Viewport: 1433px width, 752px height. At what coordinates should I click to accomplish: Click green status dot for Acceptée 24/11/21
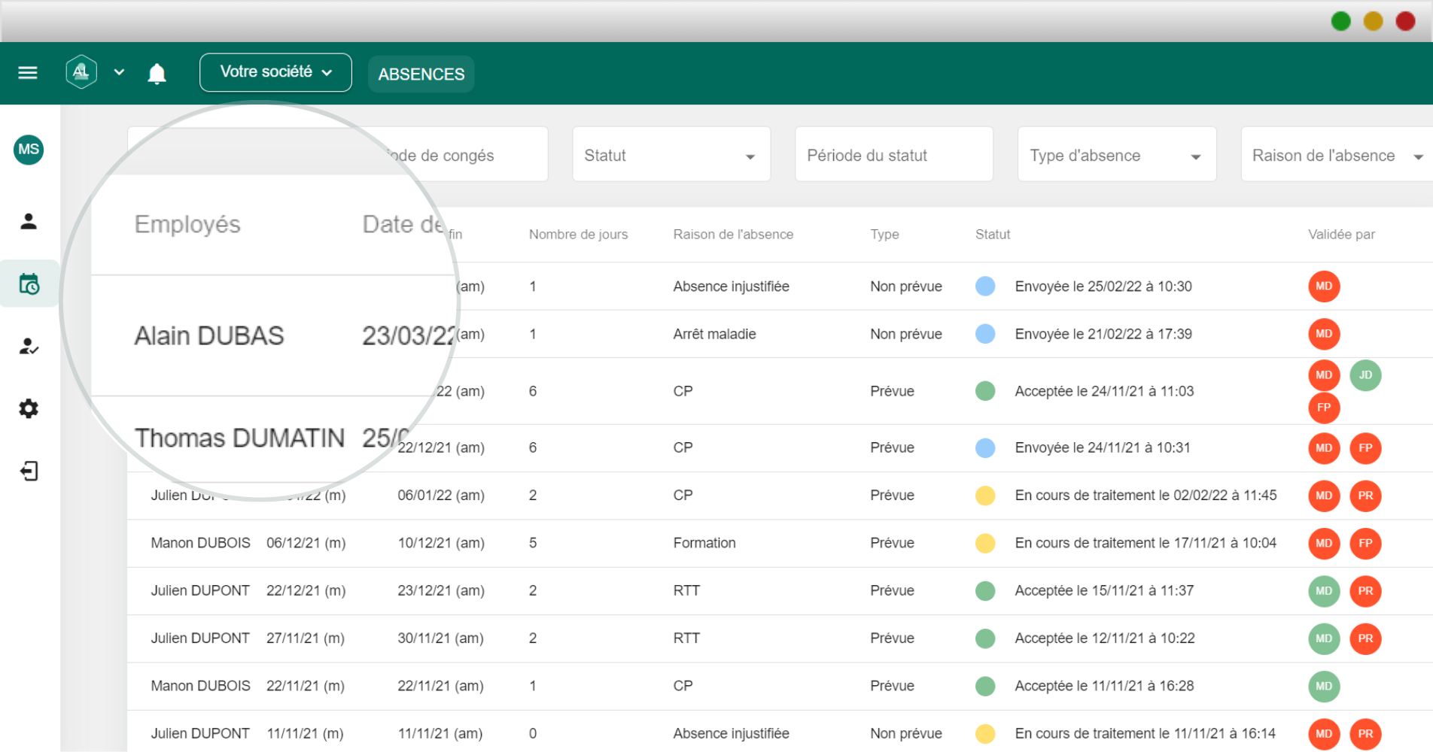click(x=985, y=391)
